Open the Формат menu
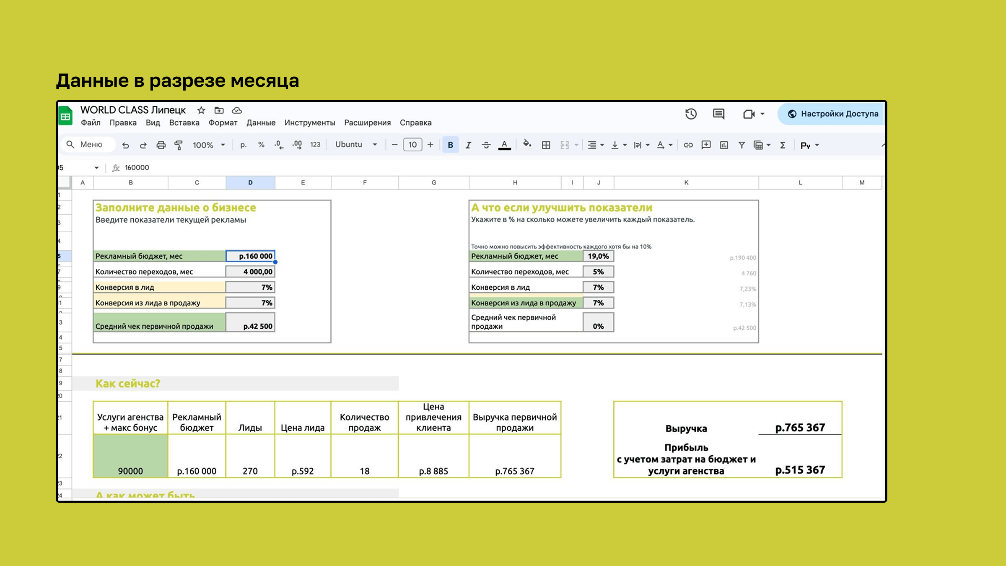Screen dimensions: 1006x566 click(x=223, y=123)
